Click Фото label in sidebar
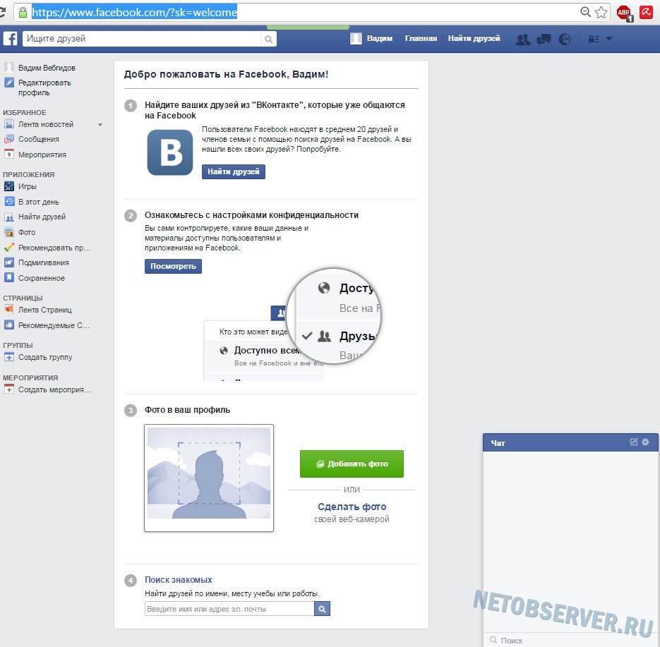 point(27,232)
